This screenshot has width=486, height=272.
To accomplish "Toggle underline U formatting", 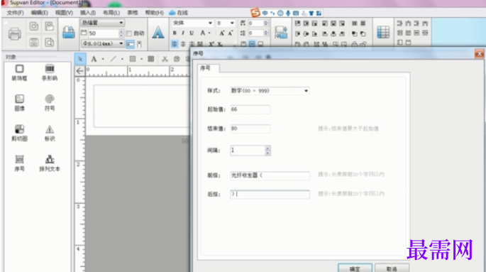I will [x=192, y=33].
